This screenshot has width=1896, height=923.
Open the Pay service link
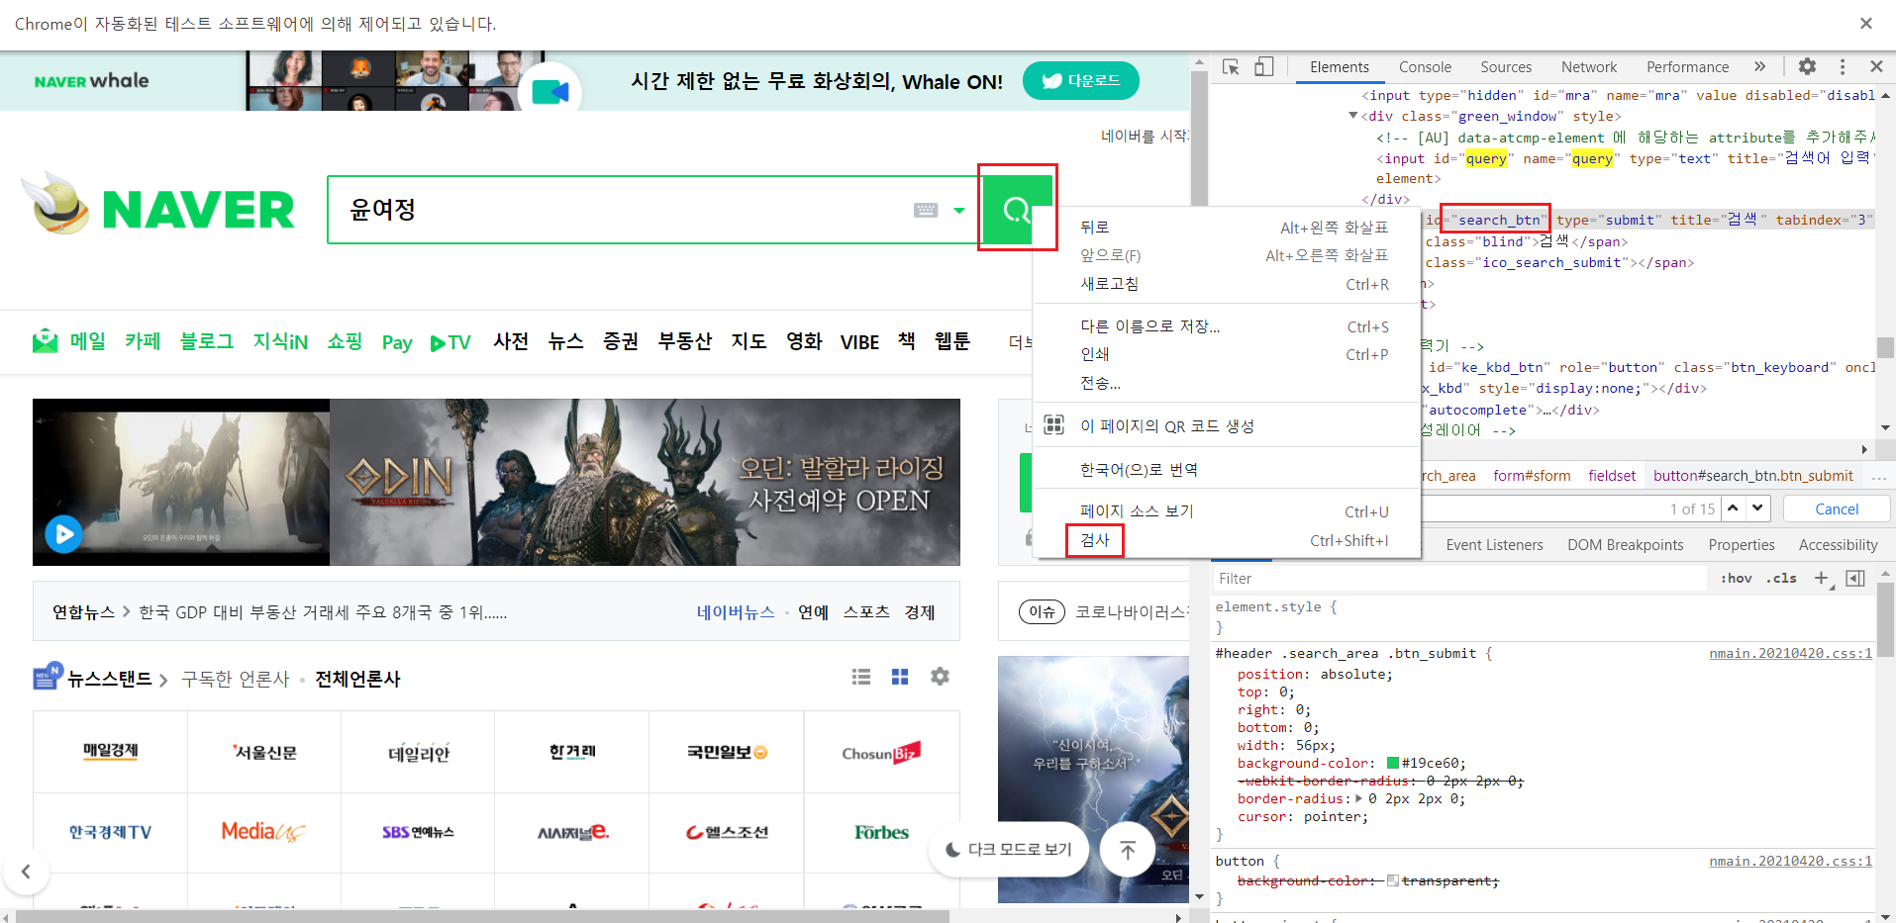[x=397, y=342]
